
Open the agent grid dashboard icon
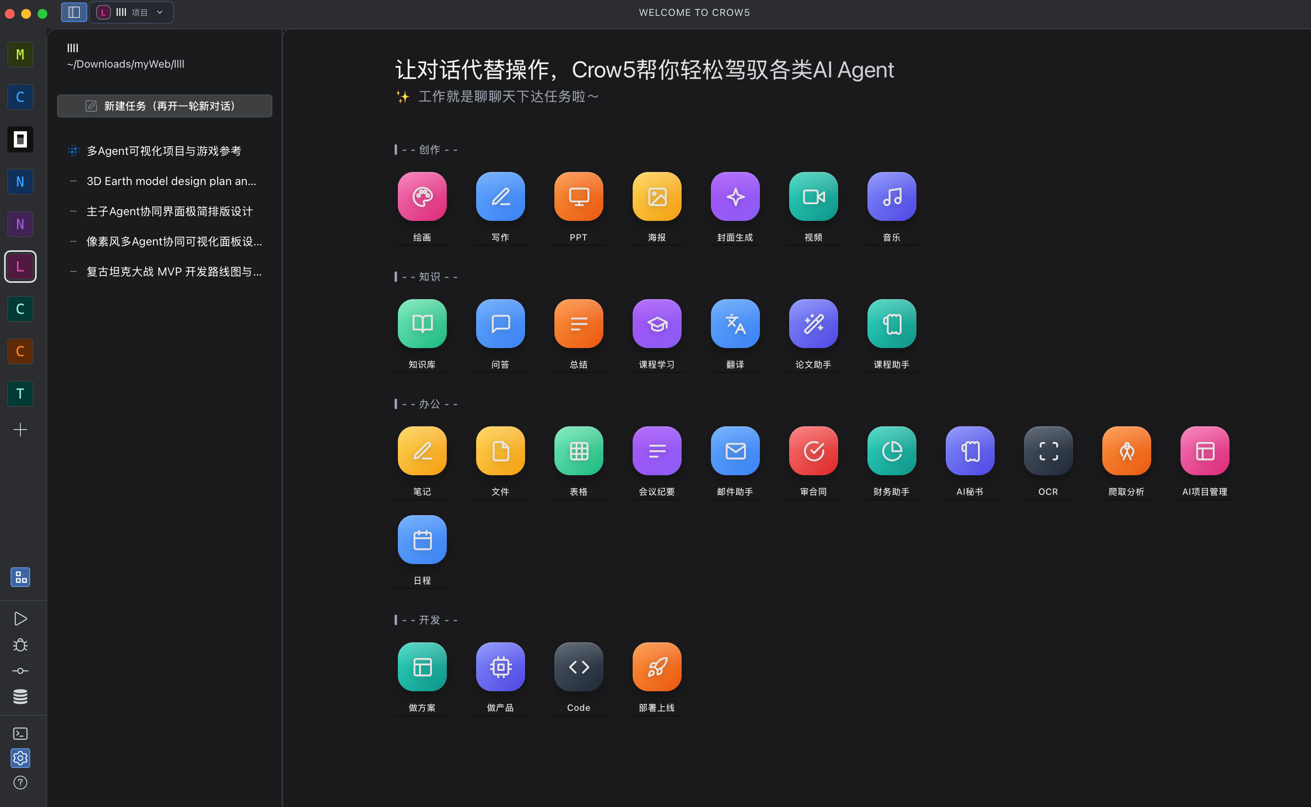[20, 577]
